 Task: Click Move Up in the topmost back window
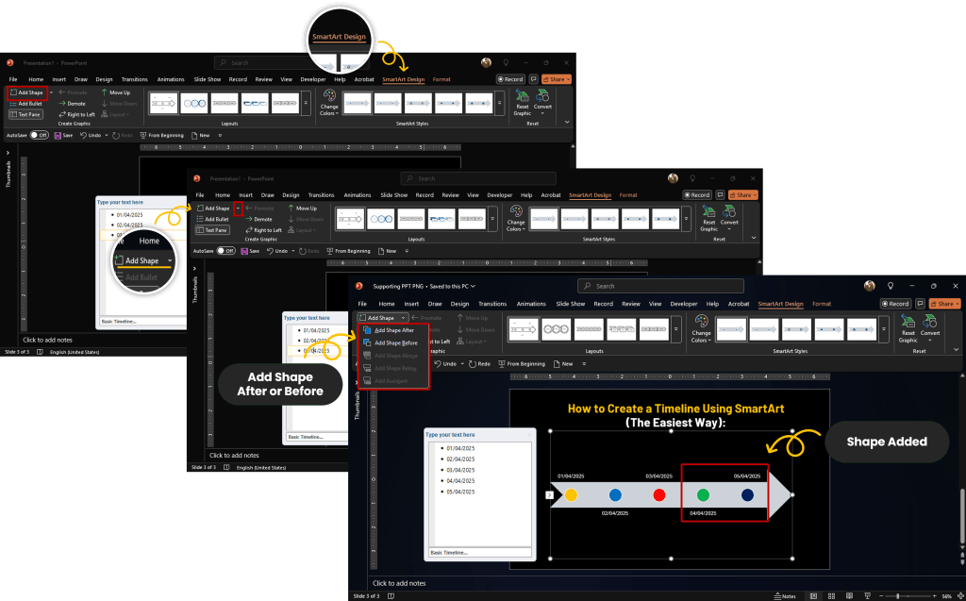(115, 92)
